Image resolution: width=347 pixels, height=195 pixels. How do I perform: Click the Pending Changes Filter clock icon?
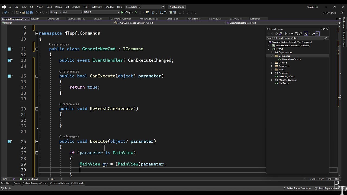click(286, 34)
